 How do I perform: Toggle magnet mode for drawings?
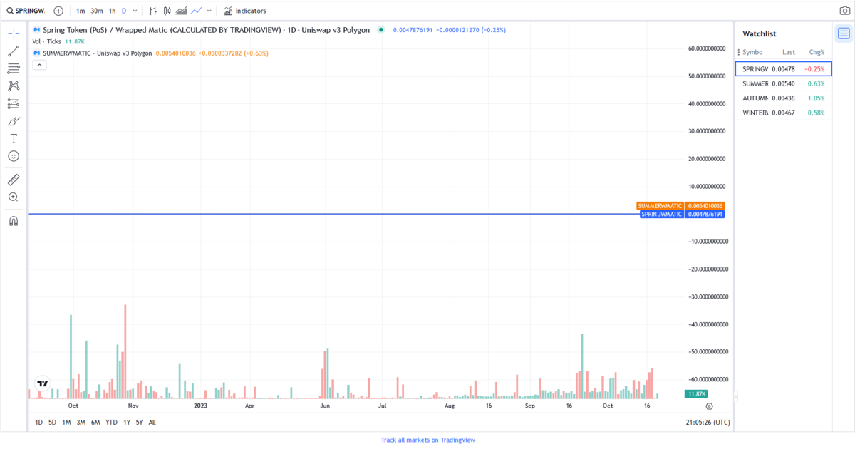(x=14, y=221)
